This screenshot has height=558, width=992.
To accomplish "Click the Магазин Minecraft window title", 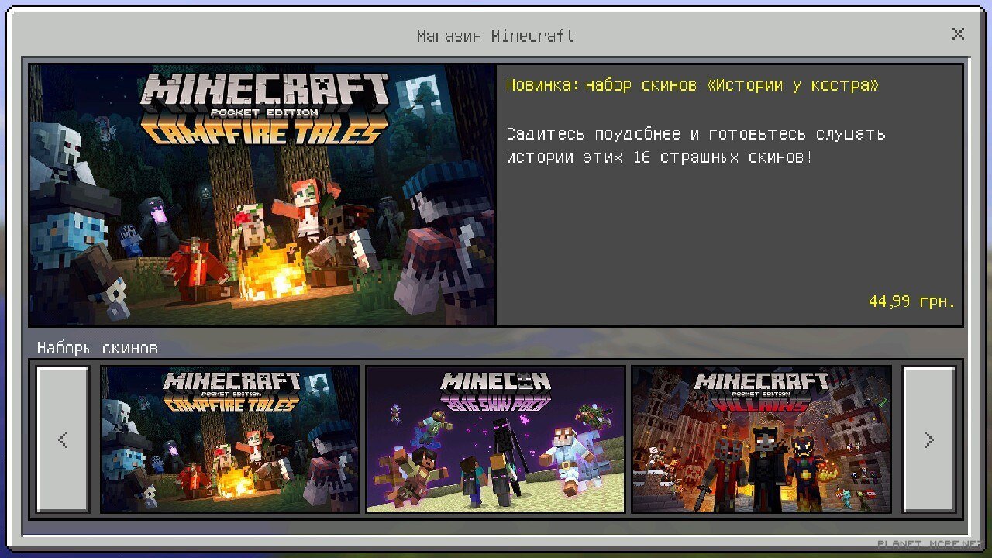I will tap(495, 36).
